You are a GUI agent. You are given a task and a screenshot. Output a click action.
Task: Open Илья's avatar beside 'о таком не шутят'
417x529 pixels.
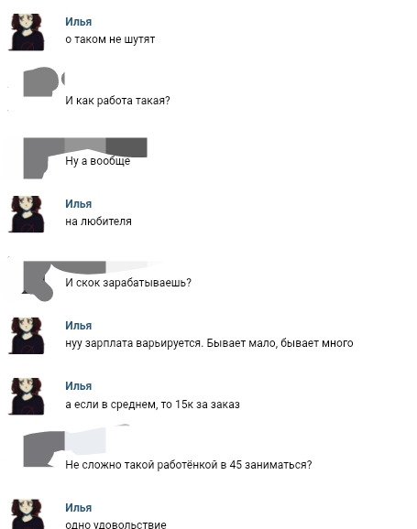click(x=27, y=32)
